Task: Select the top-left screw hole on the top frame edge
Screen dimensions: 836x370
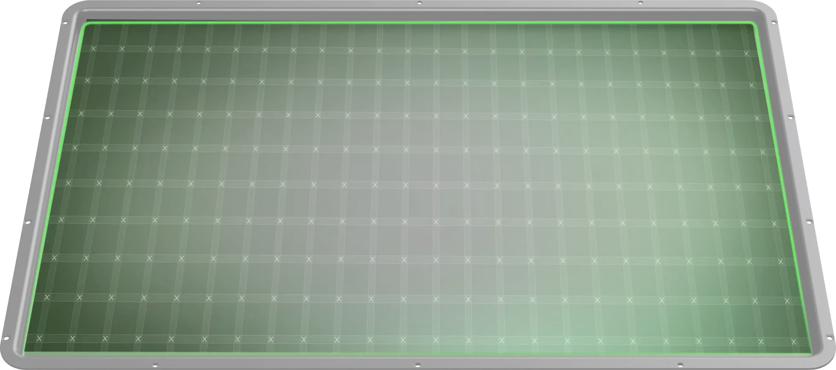Action: (x=198, y=3)
